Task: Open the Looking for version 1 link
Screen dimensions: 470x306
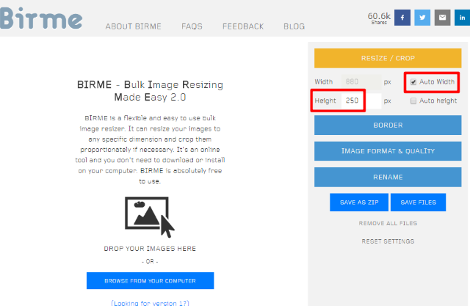Action: pyautogui.click(x=150, y=303)
